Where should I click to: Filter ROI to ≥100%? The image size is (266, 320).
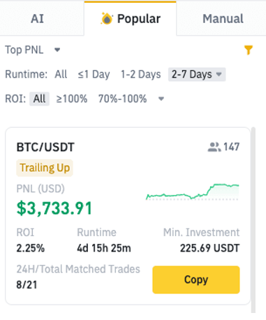pyautogui.click(x=72, y=99)
